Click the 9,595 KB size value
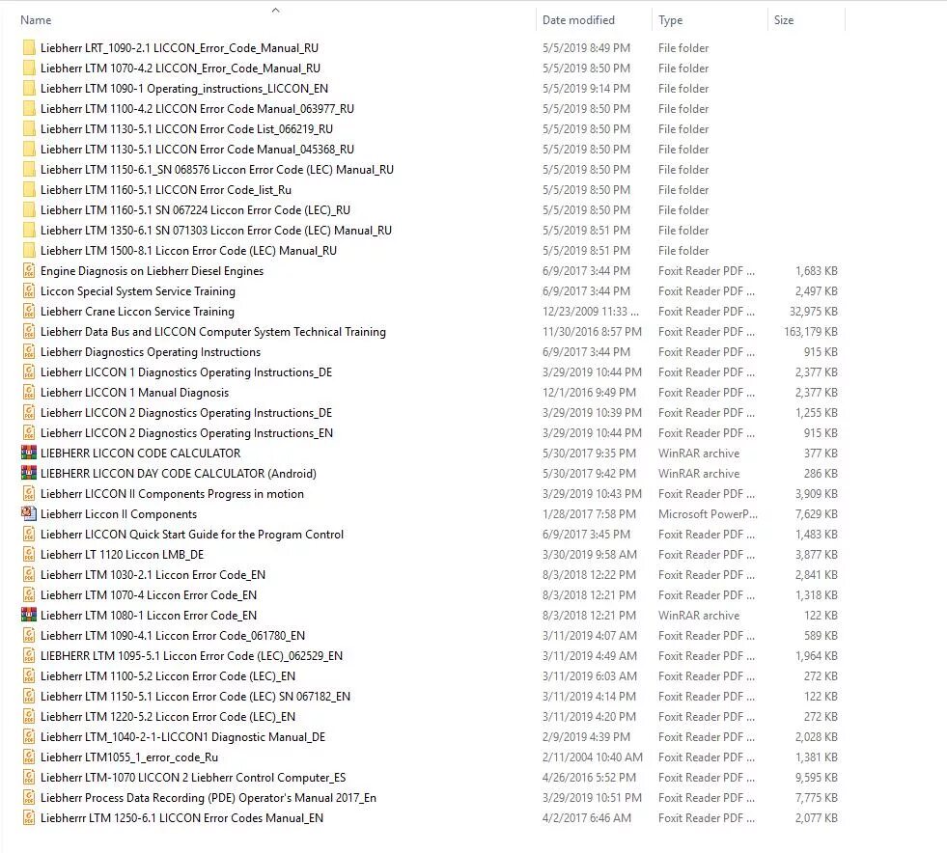This screenshot has height=853, width=947. [x=817, y=778]
